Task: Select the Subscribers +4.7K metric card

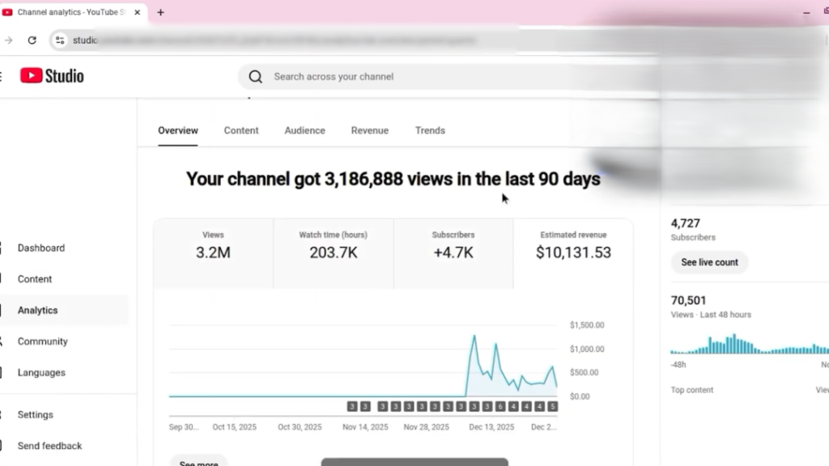Action: click(x=453, y=245)
